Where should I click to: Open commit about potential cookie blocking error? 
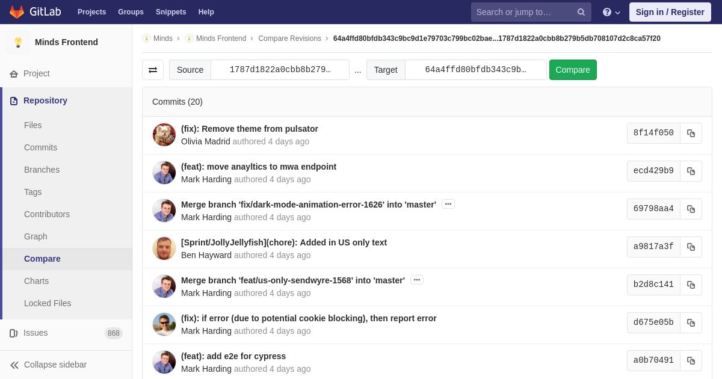click(309, 318)
